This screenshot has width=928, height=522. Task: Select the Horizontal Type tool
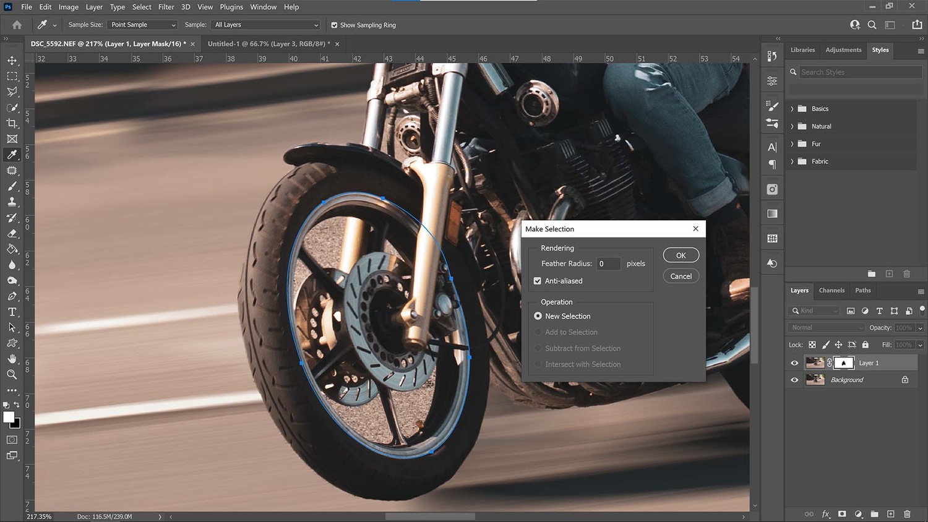pyautogui.click(x=12, y=312)
